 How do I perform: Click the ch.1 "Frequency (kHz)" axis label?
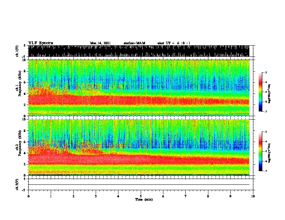tap(20, 83)
